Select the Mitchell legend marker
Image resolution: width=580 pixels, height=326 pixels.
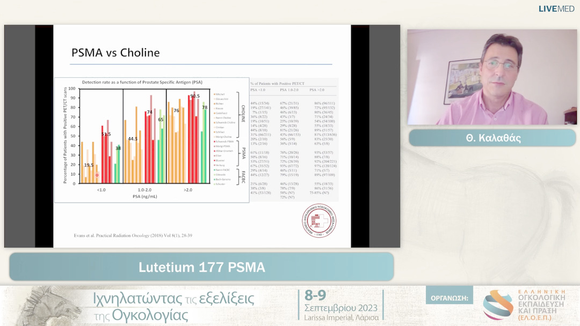[x=214, y=93]
